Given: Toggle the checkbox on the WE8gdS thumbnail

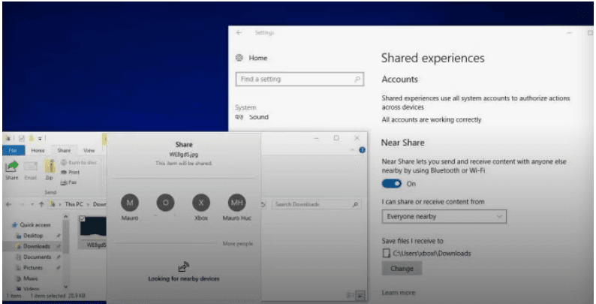Looking at the screenshot, I should (82, 218).
